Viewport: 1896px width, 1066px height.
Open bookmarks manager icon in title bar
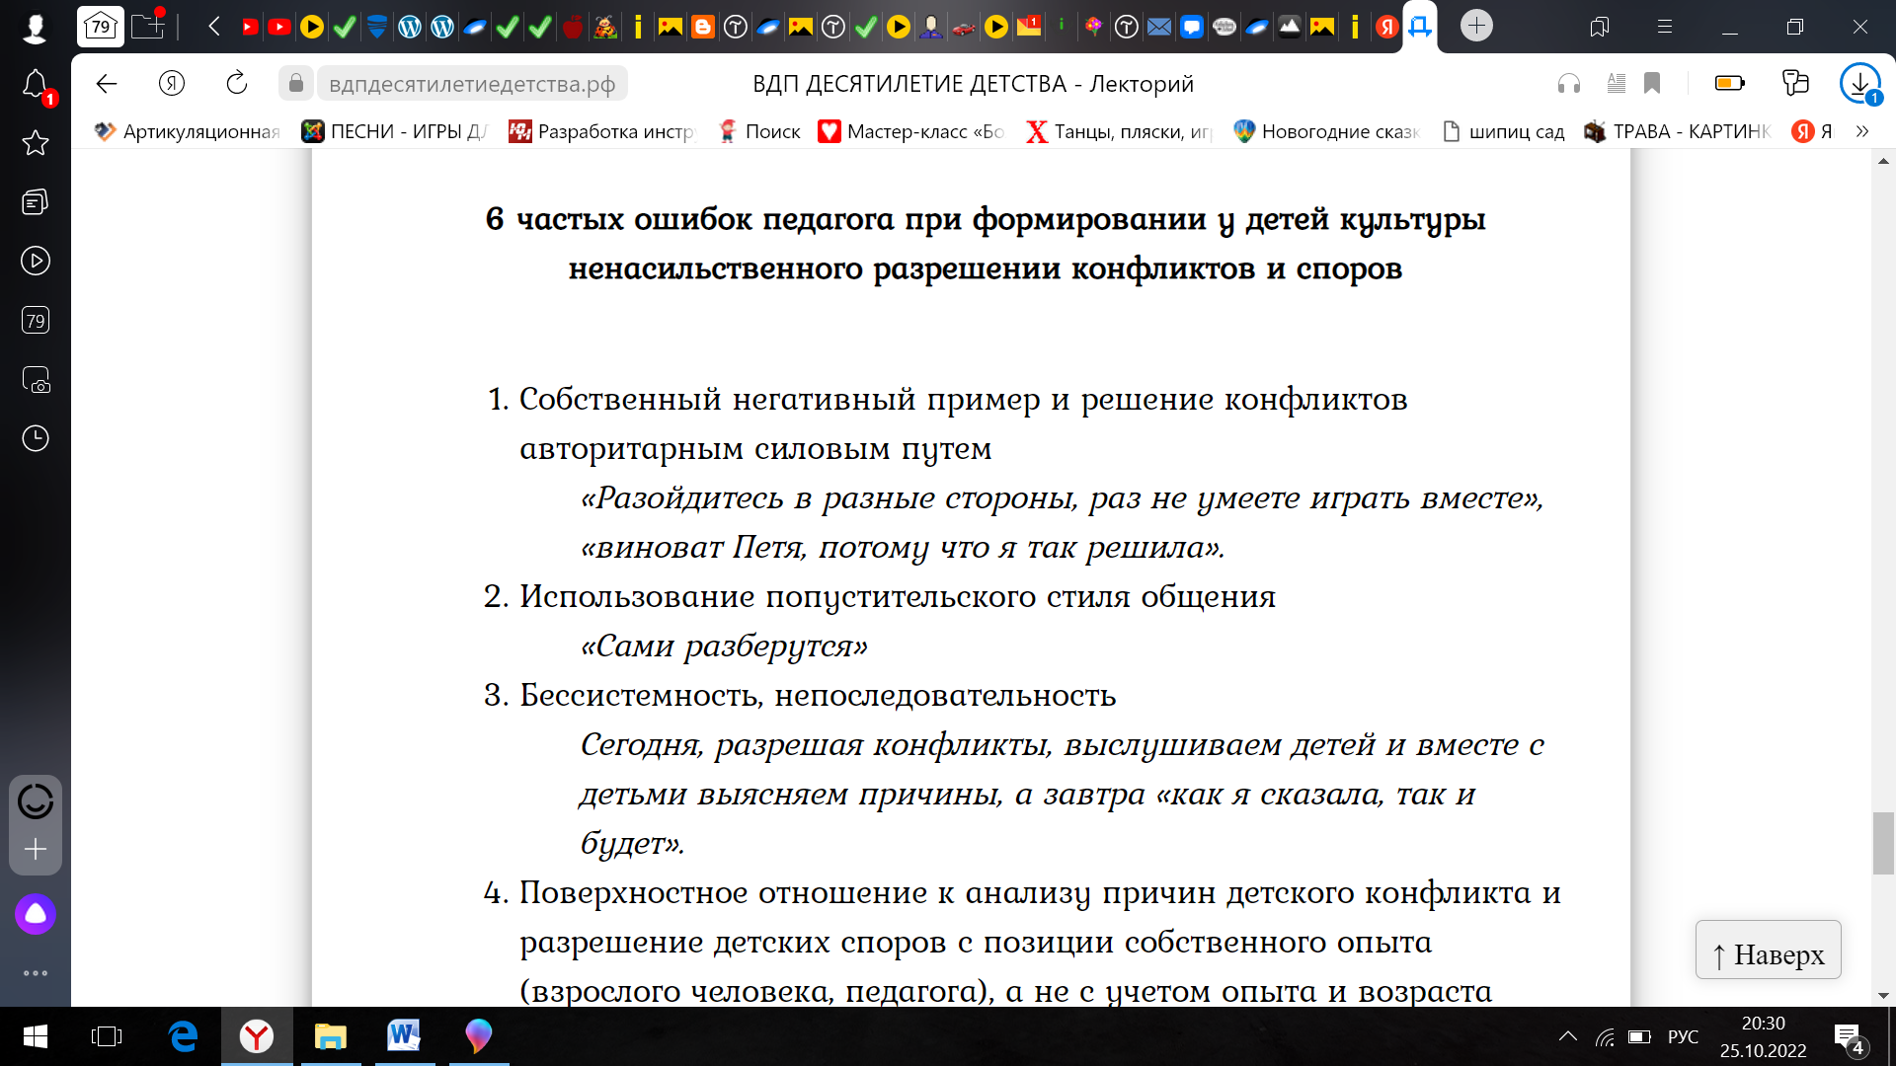click(1600, 27)
